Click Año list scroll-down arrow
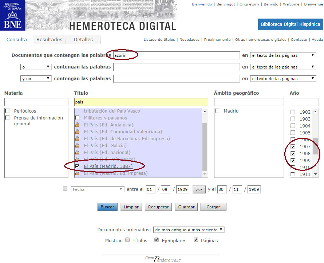This screenshot has height=263, width=324. click(x=315, y=174)
